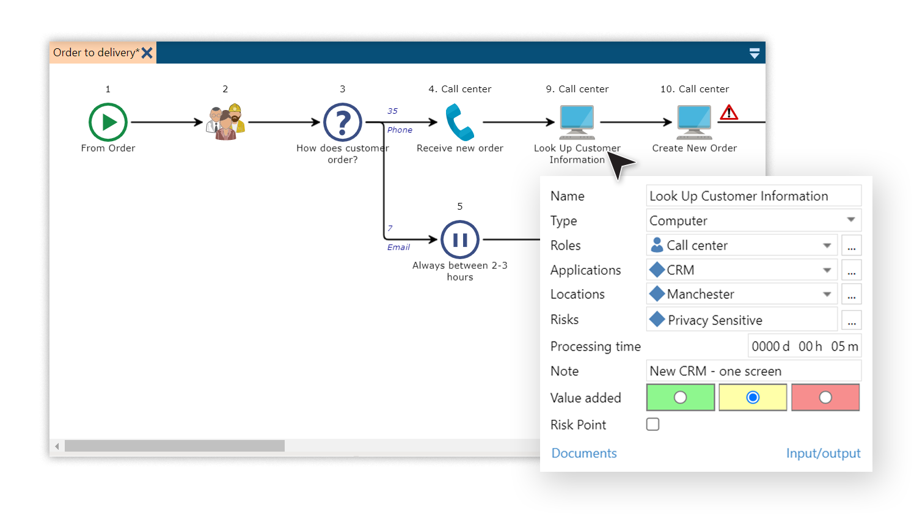914x517 pixels.
Task: Select the red Value added option
Action: (825, 397)
